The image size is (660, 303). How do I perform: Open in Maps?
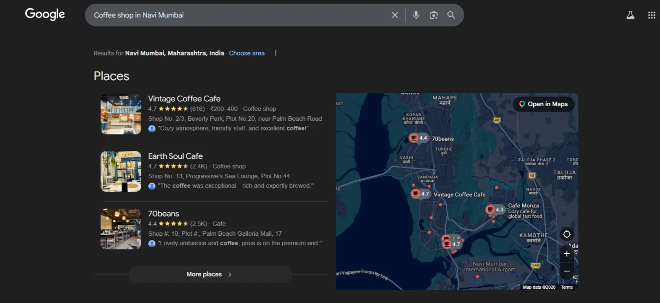[543, 104]
